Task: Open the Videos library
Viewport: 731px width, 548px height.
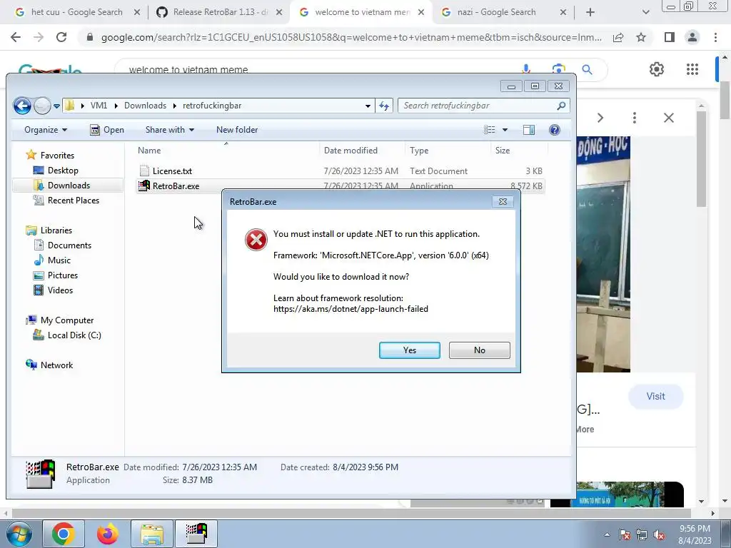Action: [x=53, y=290]
